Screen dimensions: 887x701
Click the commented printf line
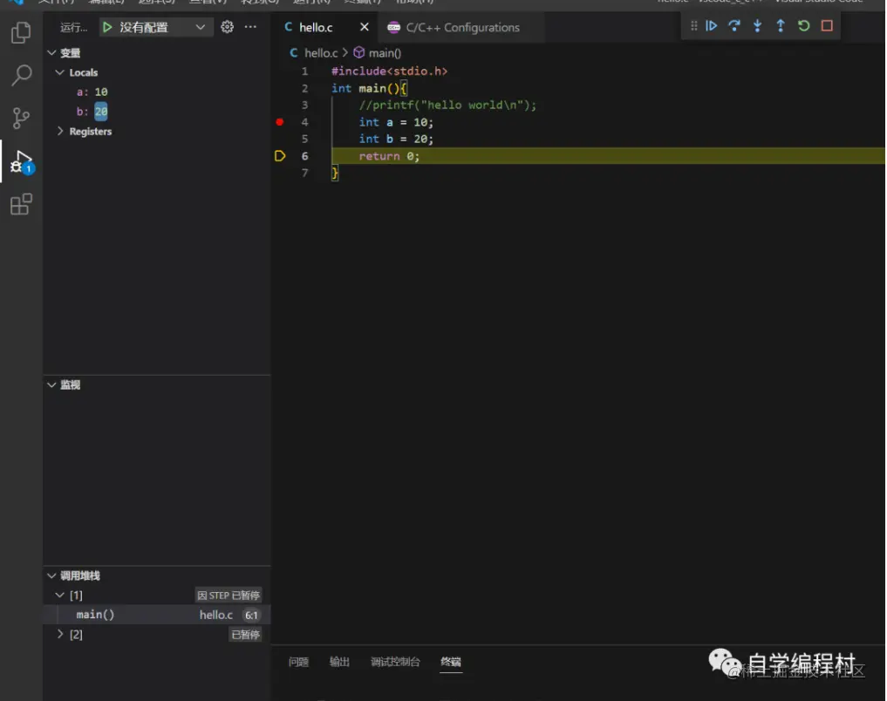[447, 105]
